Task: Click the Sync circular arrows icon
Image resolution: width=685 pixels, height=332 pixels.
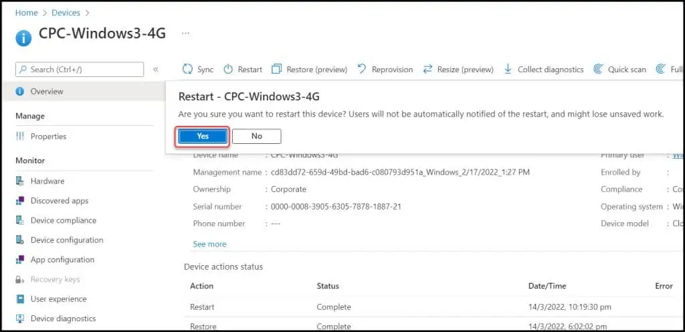Action: coord(187,70)
